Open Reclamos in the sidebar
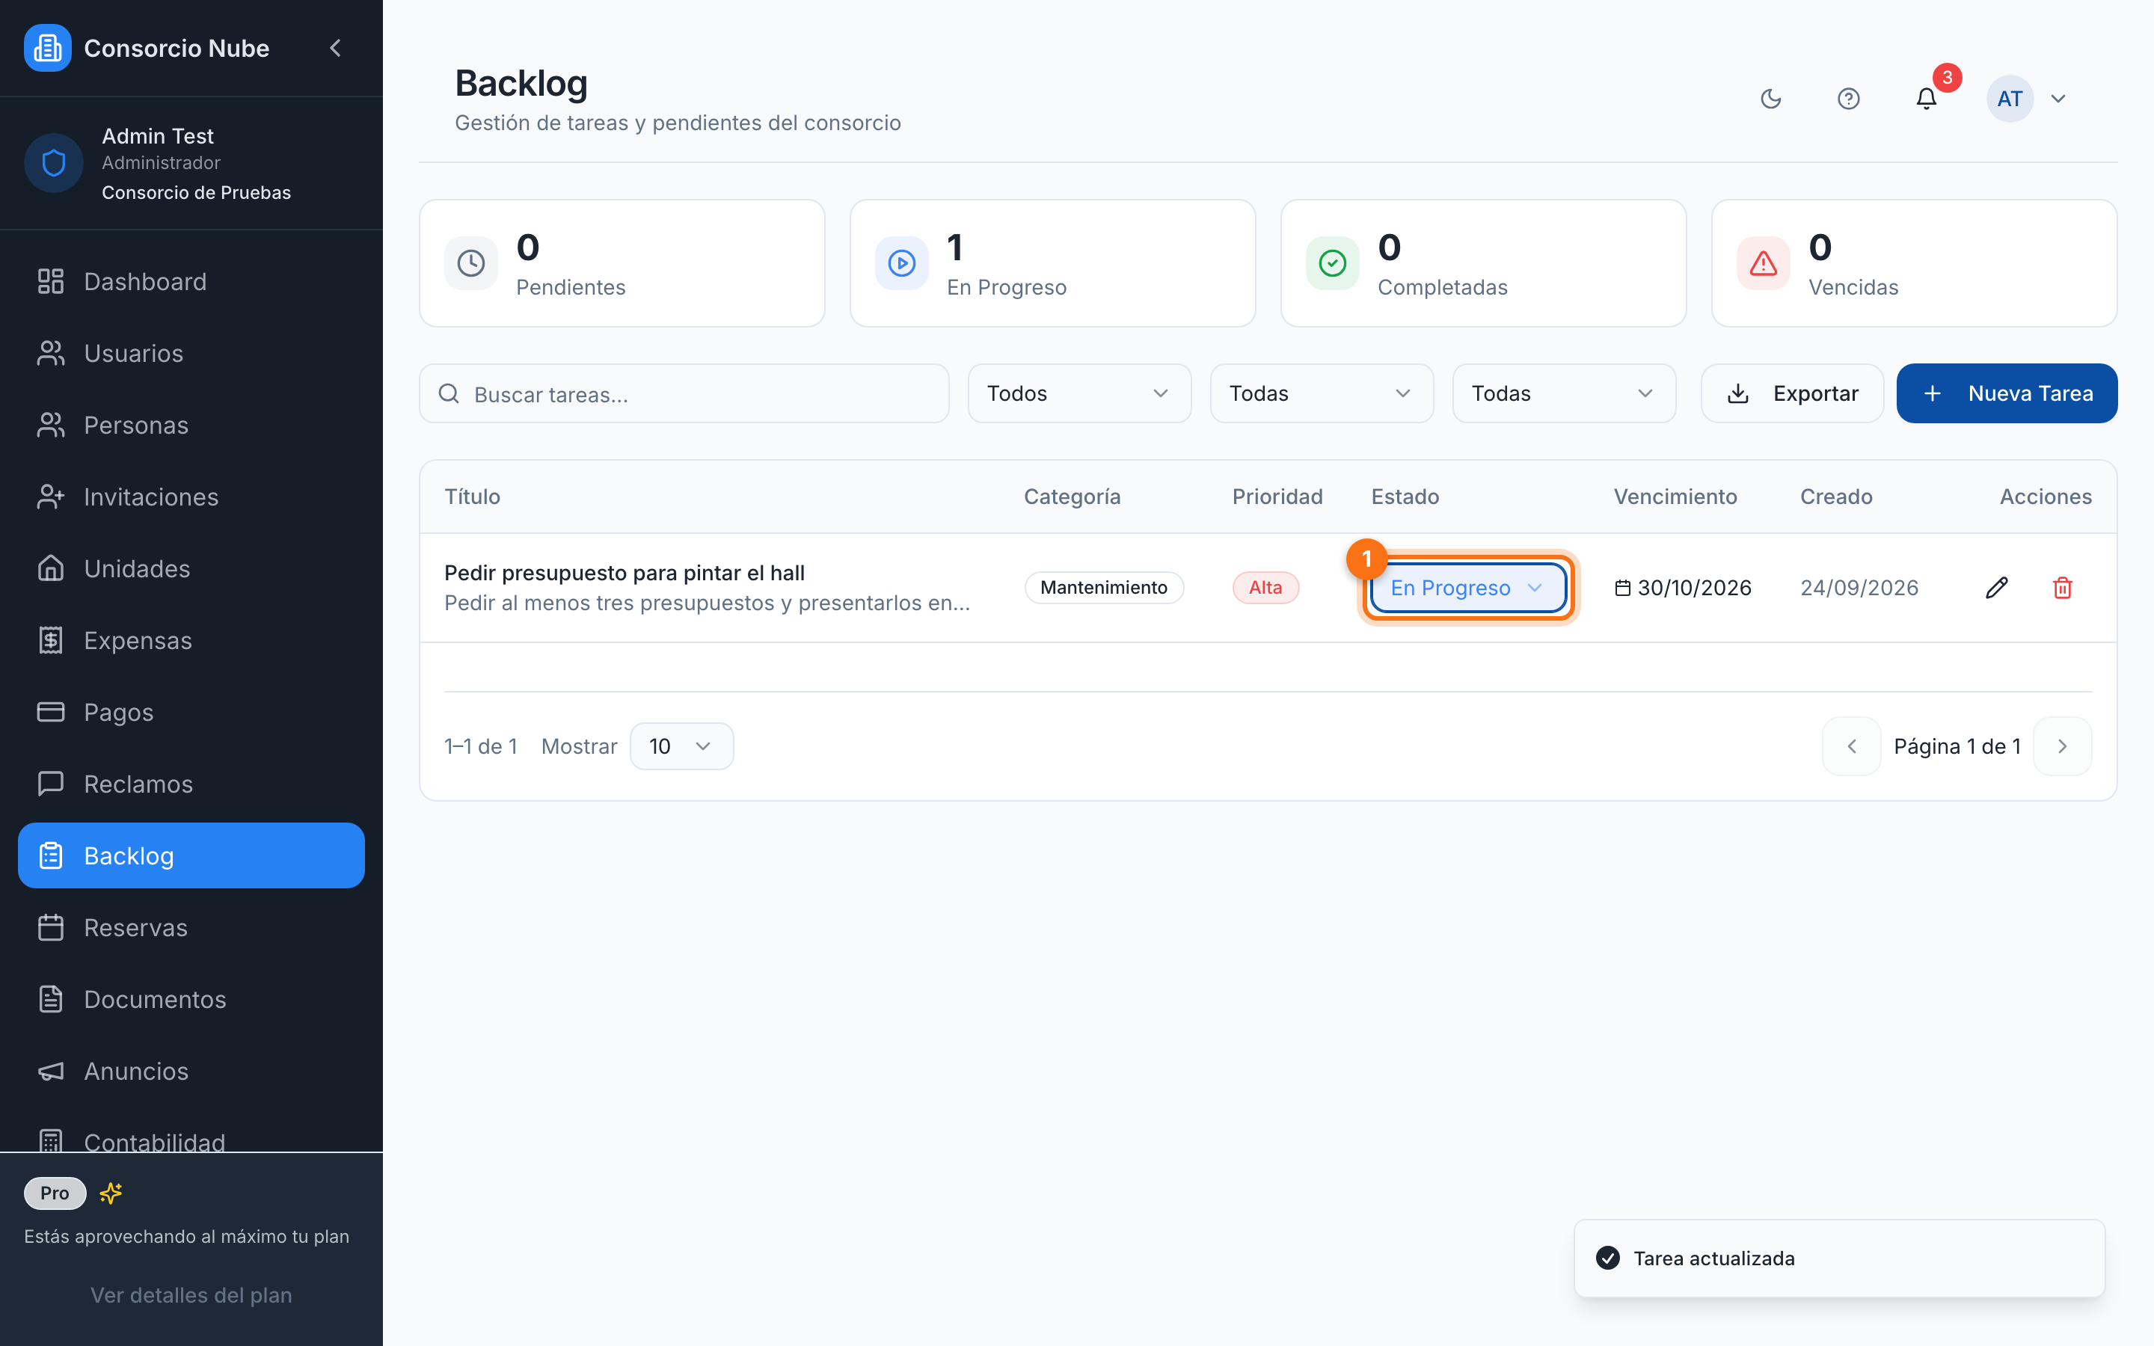The image size is (2154, 1346). point(191,784)
